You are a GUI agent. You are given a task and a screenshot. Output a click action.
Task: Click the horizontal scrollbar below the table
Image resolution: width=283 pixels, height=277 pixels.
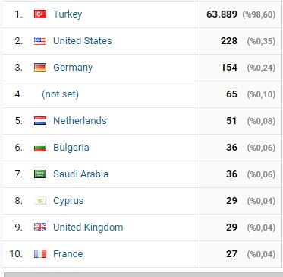[x=143, y=275]
